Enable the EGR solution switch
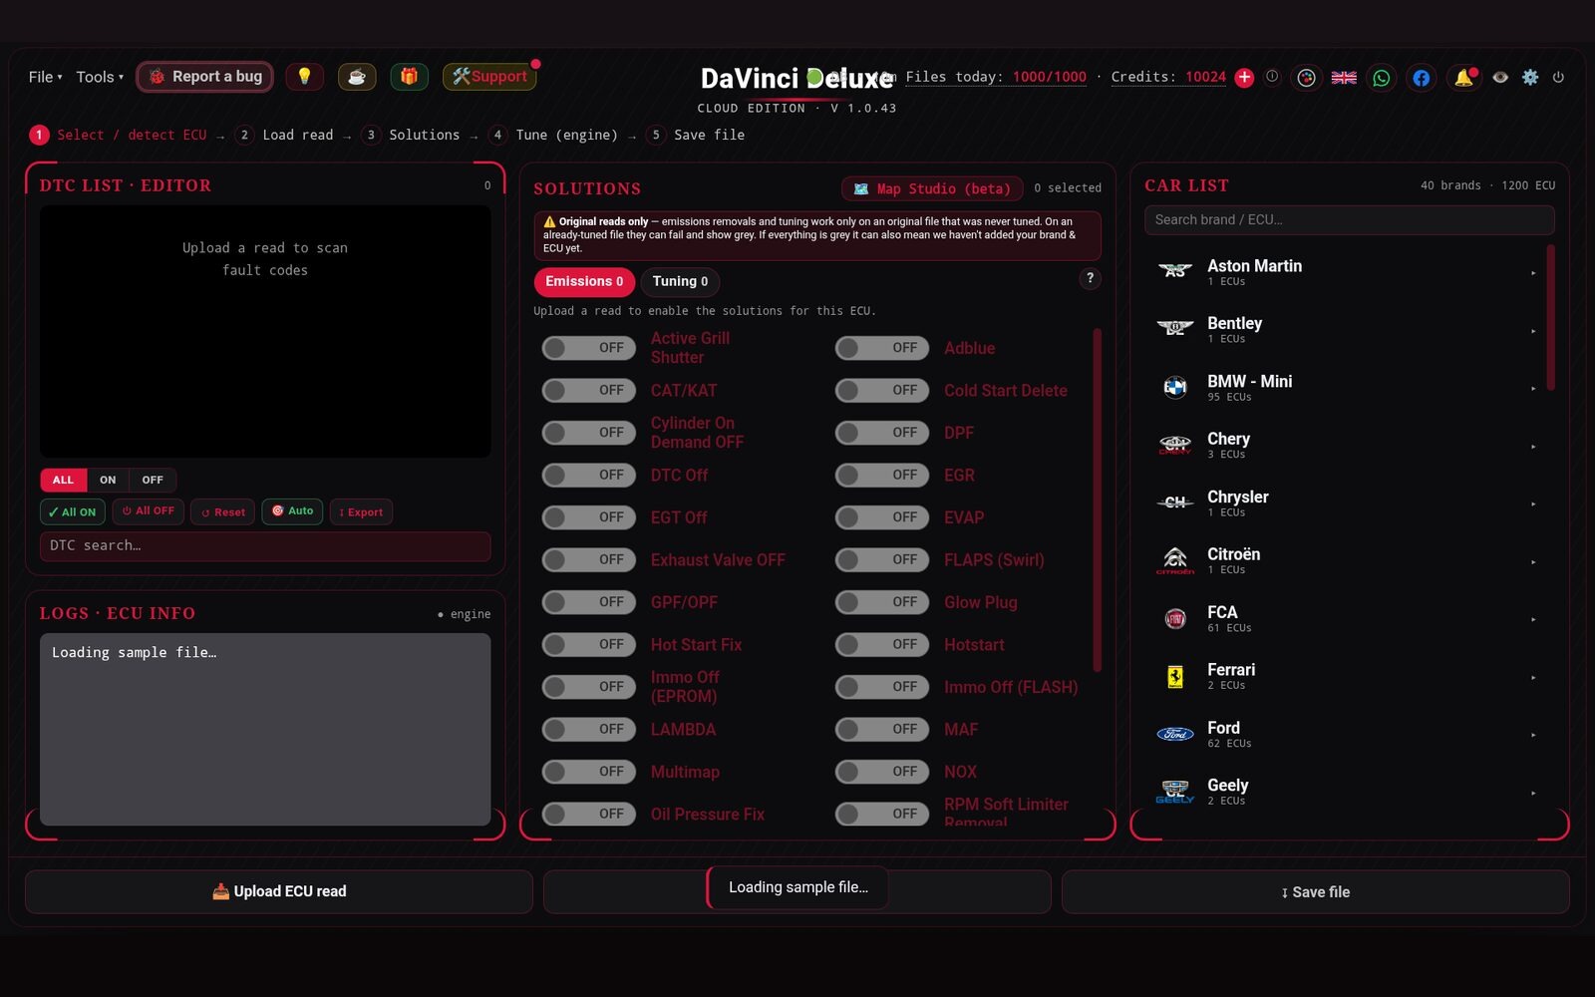1595x997 pixels. point(882,475)
